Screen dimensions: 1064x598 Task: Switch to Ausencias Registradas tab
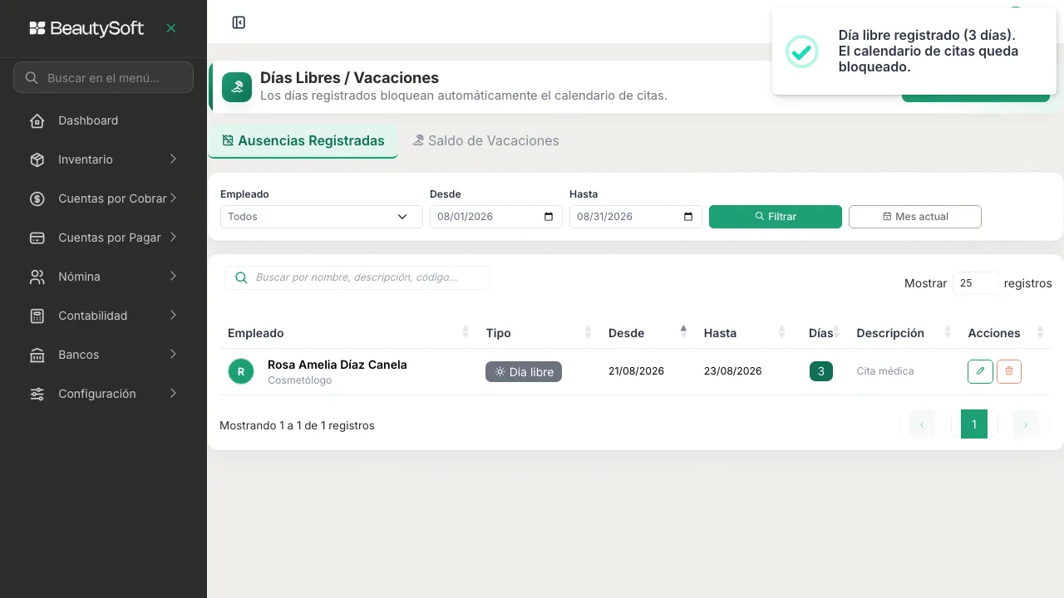303,141
